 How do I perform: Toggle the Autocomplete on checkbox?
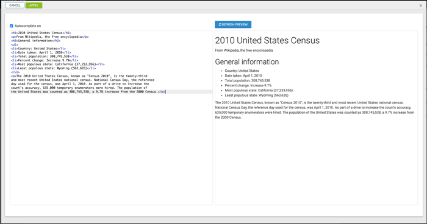(12, 26)
